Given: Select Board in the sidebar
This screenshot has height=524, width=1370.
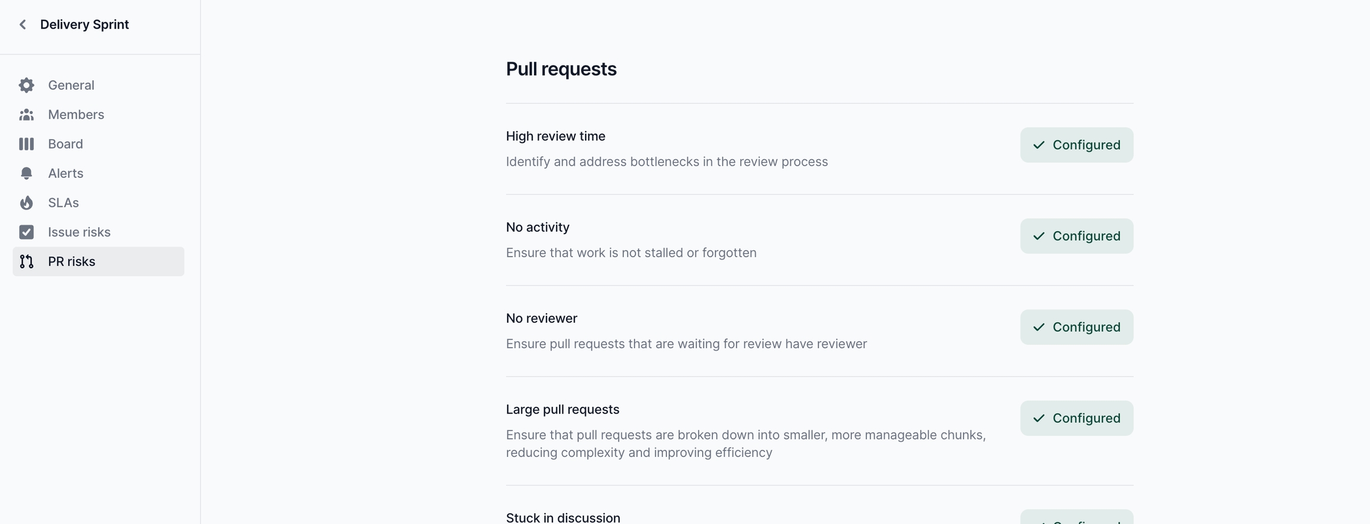Looking at the screenshot, I should [x=65, y=144].
